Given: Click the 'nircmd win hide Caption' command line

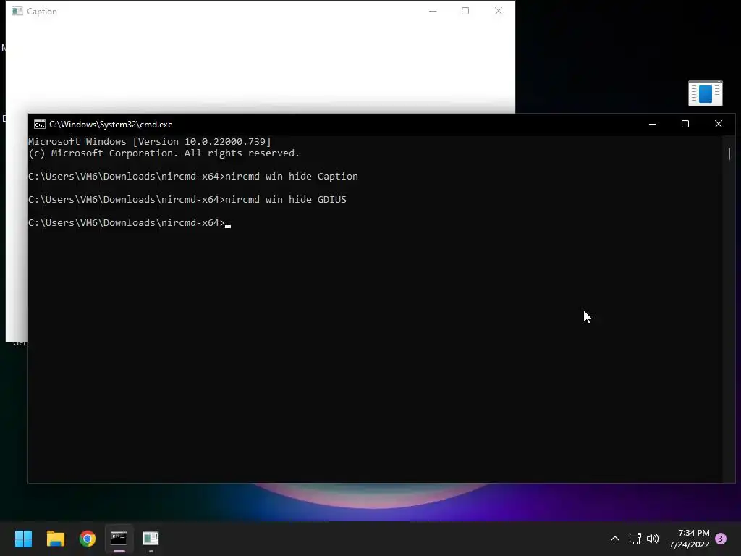Looking at the screenshot, I should (192, 177).
